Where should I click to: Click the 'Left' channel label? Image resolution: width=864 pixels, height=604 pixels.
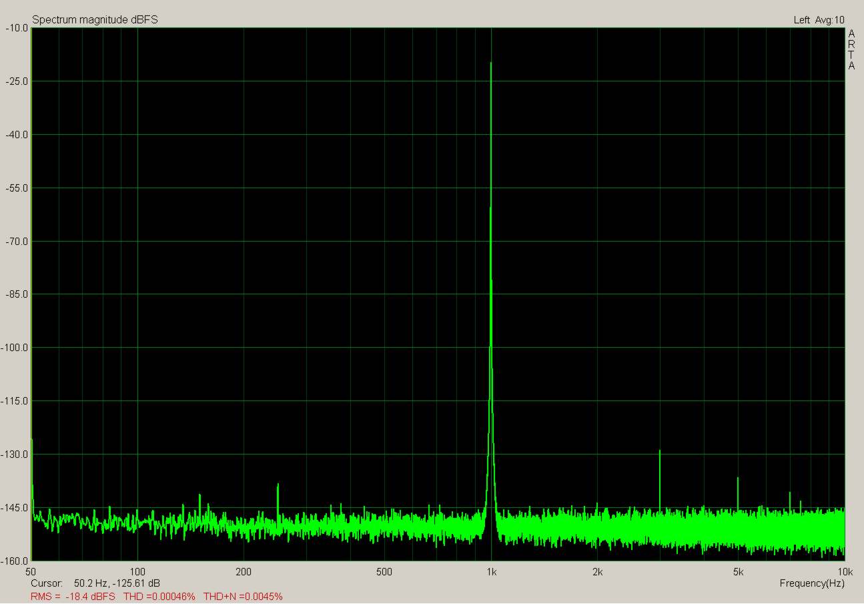click(x=801, y=20)
